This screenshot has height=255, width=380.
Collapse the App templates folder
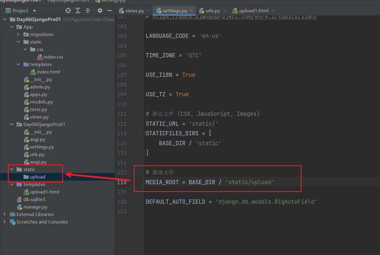click(18, 64)
